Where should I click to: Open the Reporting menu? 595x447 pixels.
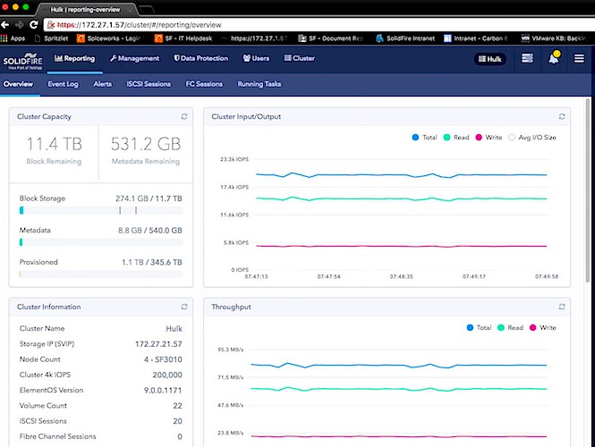click(75, 58)
